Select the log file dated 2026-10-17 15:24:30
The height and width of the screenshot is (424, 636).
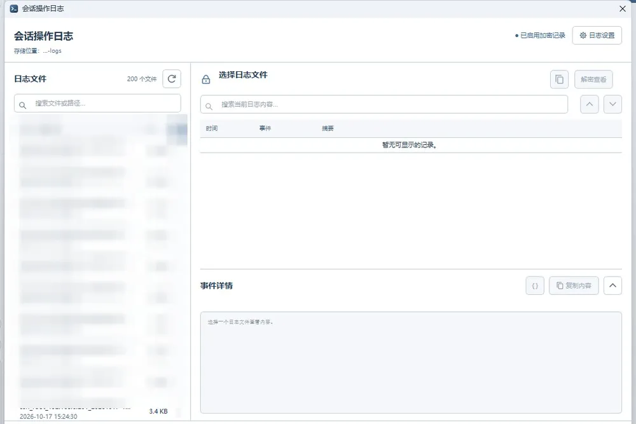point(97,411)
